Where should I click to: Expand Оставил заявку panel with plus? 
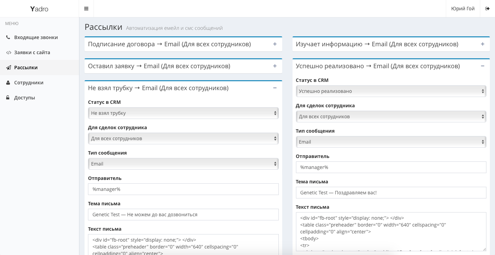tap(275, 66)
